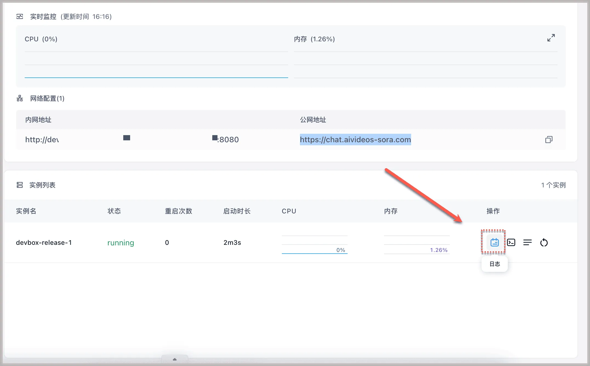Click the 日志 tooltip label

(x=495, y=264)
